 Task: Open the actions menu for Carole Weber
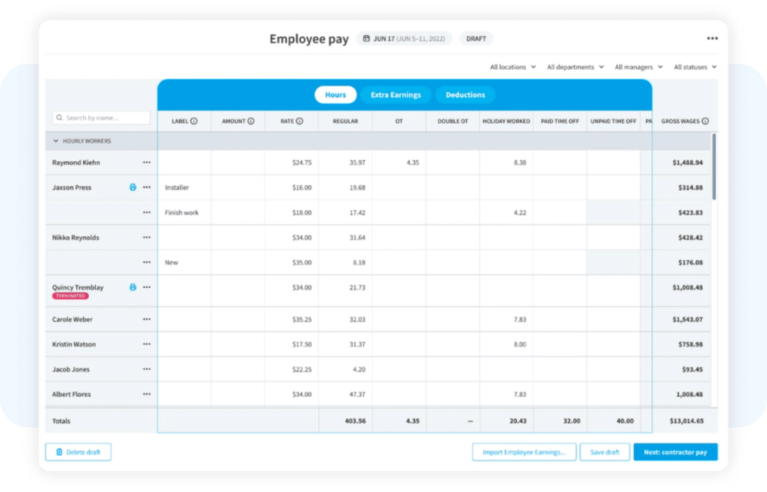147,319
